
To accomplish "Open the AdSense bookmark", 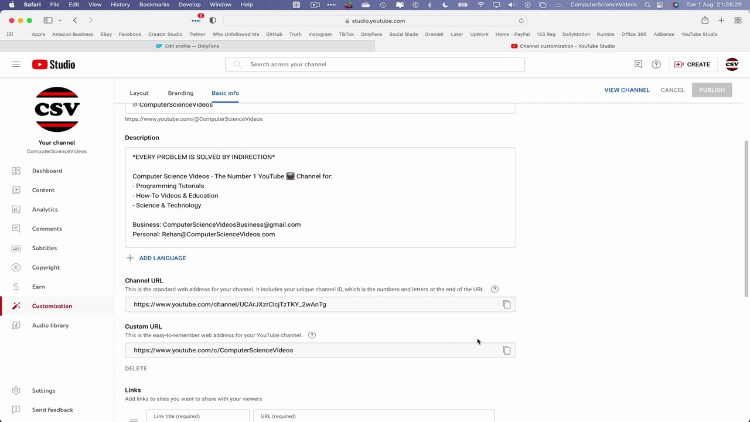I will (x=664, y=34).
